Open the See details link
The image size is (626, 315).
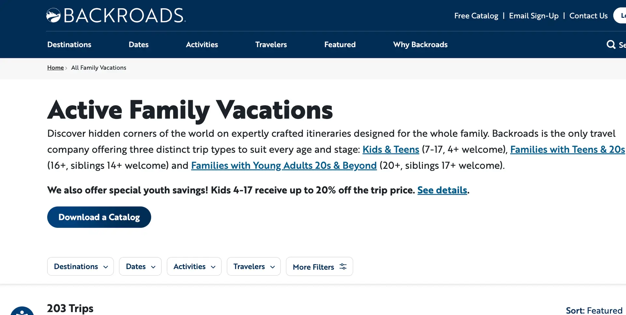tap(442, 190)
